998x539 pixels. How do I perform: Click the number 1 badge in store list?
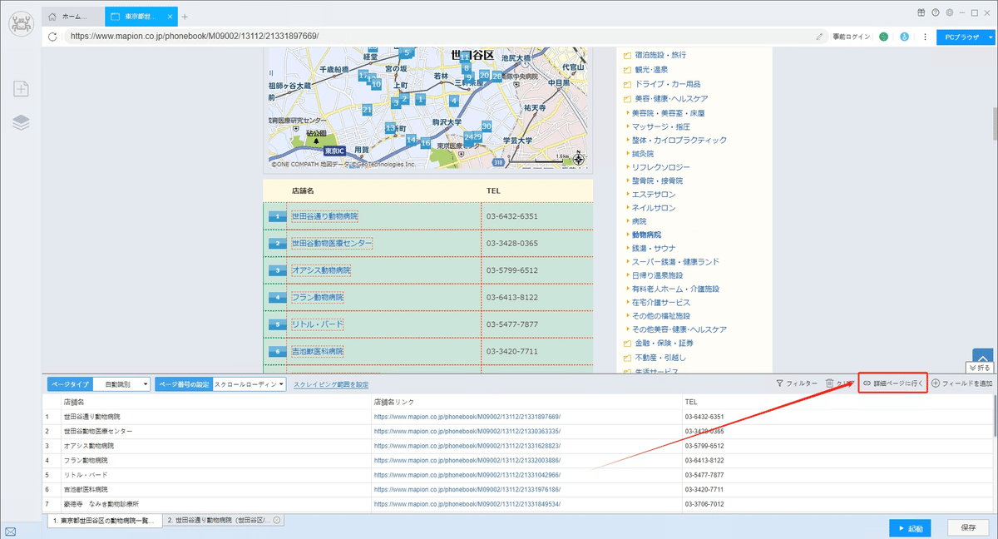coord(277,216)
